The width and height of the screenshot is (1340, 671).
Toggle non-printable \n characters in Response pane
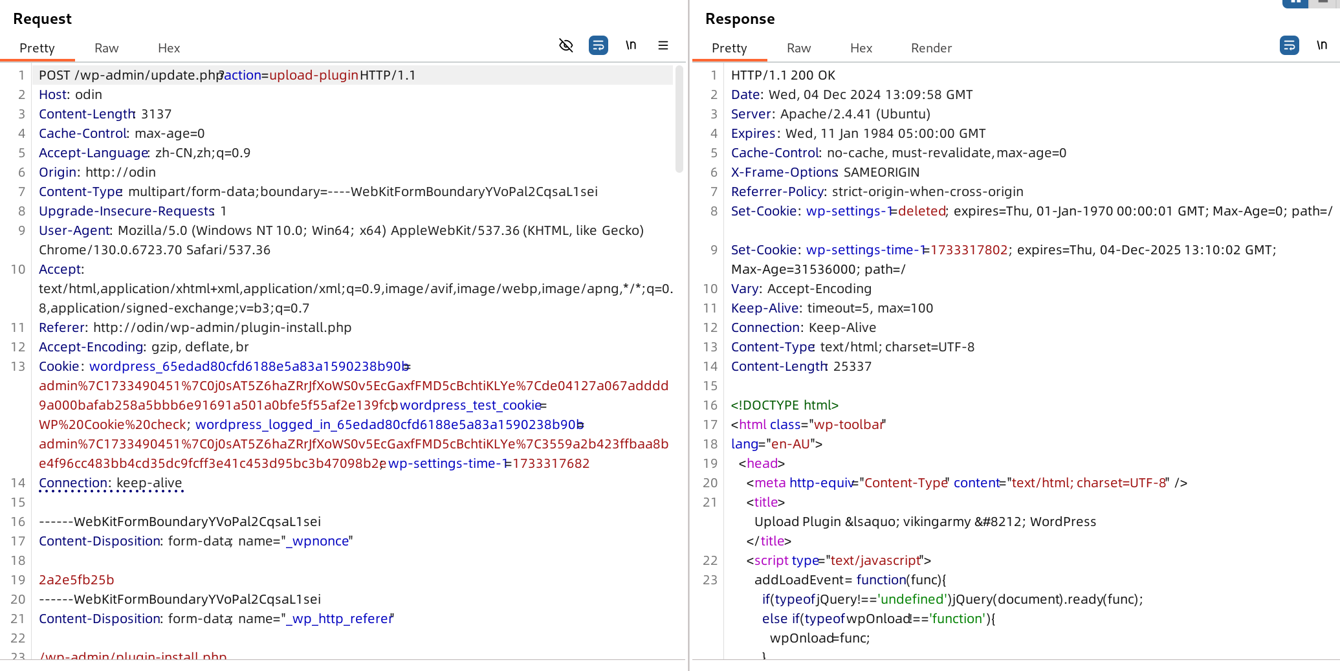[x=1322, y=45]
